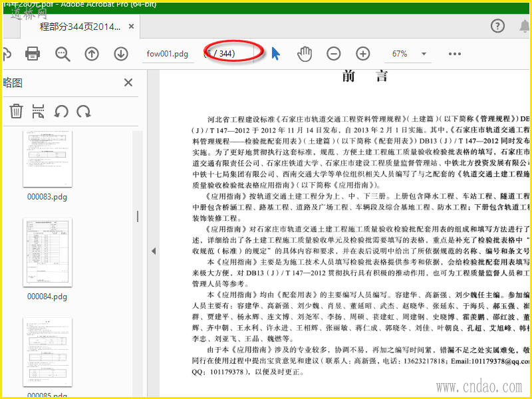
Task: Open the zoom level dropdown arrow
Action: [424, 54]
